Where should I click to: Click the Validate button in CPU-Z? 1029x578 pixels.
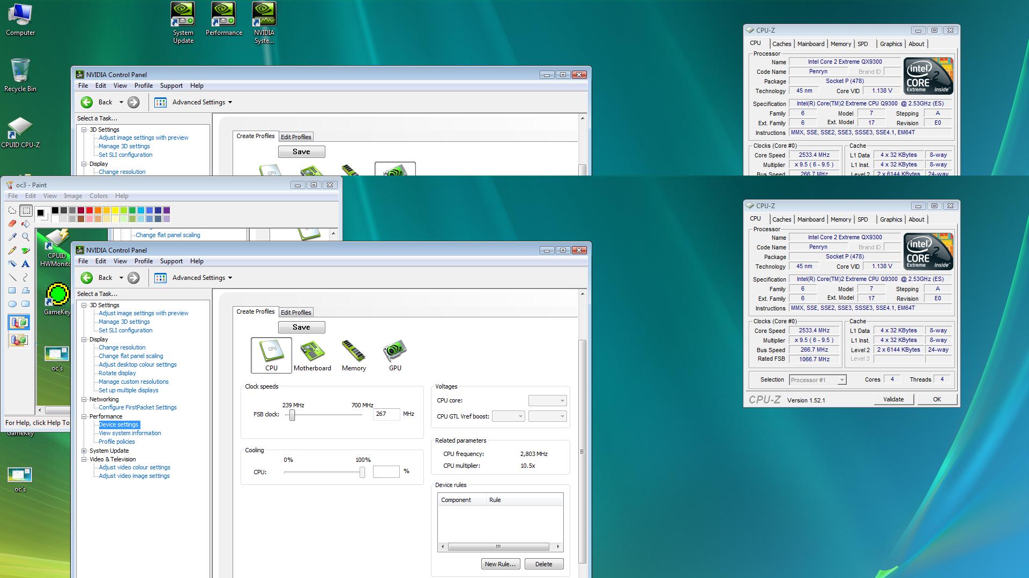[893, 399]
